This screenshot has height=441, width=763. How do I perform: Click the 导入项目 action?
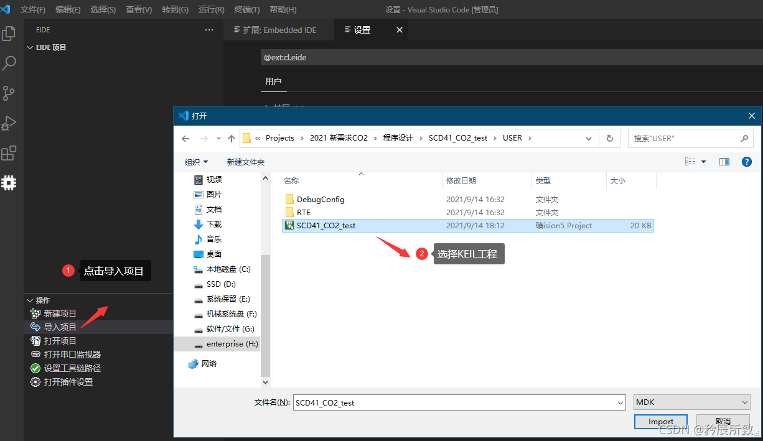coord(60,327)
